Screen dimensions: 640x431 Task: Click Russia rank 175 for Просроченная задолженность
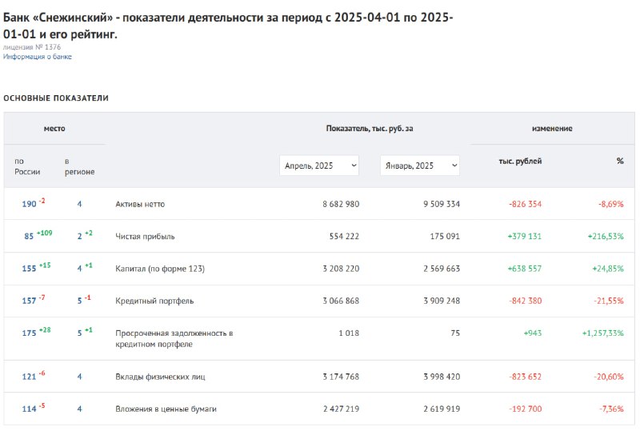click(29, 333)
